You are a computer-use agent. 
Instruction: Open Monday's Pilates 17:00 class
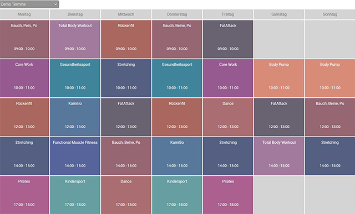tap(24, 195)
